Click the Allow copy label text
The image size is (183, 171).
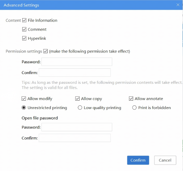point(92,99)
